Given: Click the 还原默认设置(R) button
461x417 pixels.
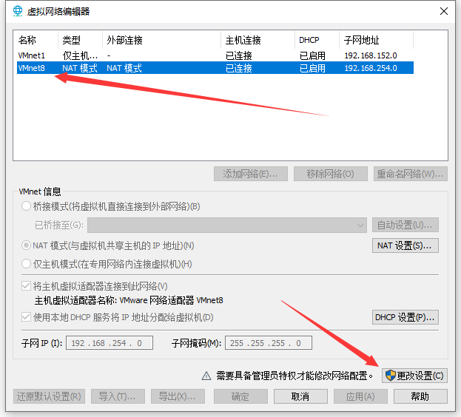Looking at the screenshot, I should [x=49, y=396].
